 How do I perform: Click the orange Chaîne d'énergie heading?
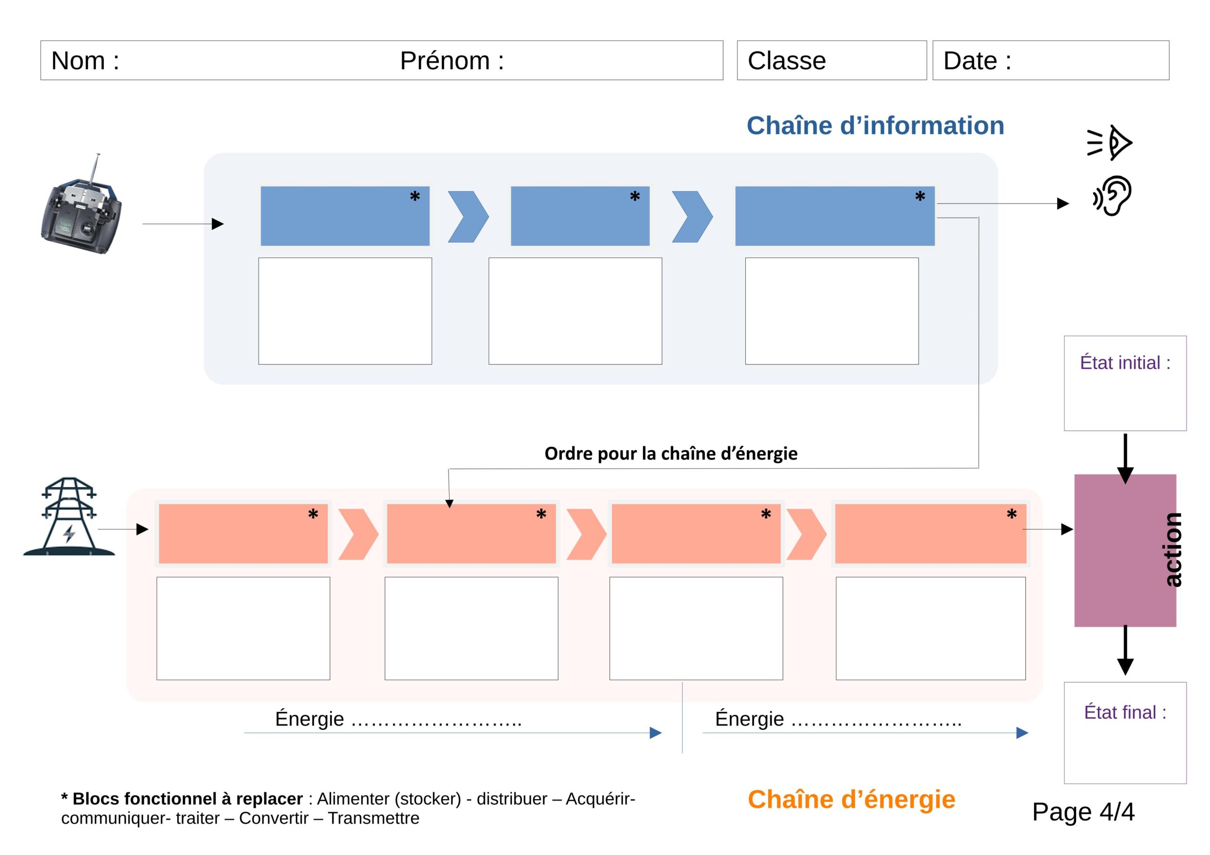(x=851, y=799)
